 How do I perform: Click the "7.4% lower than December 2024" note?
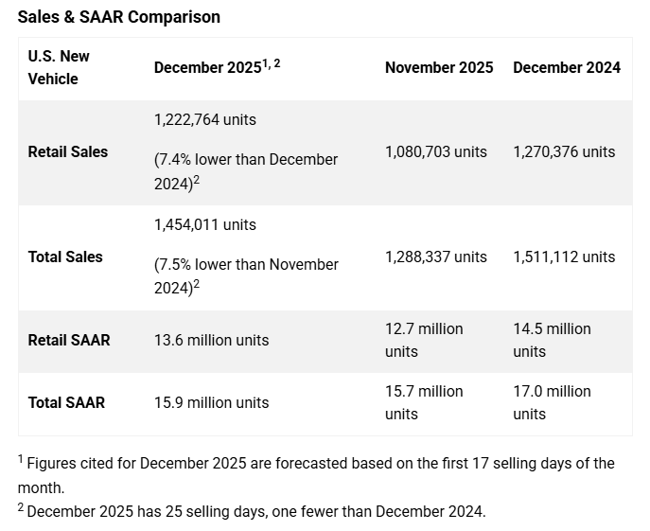[x=246, y=170]
